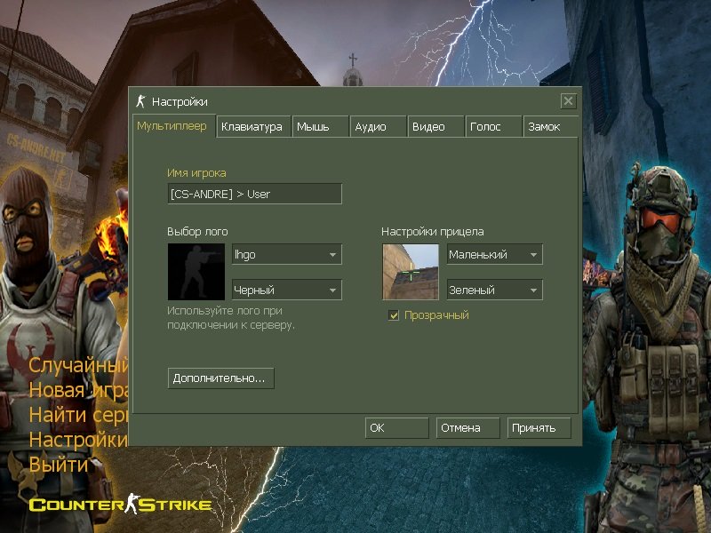The width and height of the screenshot is (711, 533).
Task: Open the Клавиатура tab
Action: coord(253,127)
